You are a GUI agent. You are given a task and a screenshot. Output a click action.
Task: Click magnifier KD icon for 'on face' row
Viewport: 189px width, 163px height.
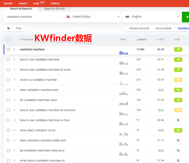click(x=178, y=120)
